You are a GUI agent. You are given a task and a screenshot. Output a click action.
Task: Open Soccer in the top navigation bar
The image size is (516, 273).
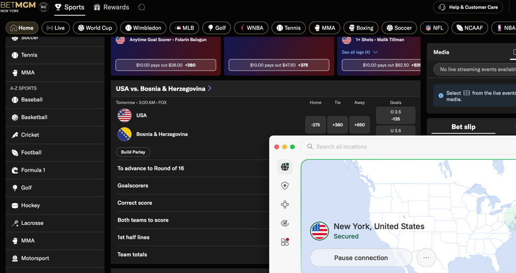pyautogui.click(x=399, y=28)
